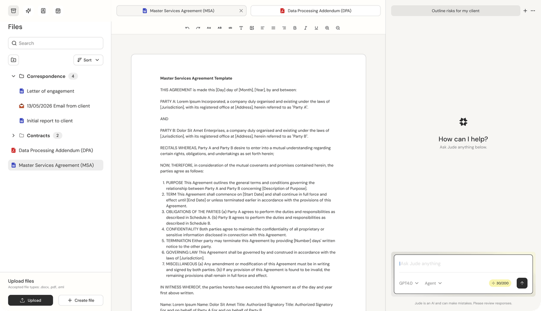541x311 pixels.
Task: Open the calendar sidebar icon
Action: pos(58,11)
